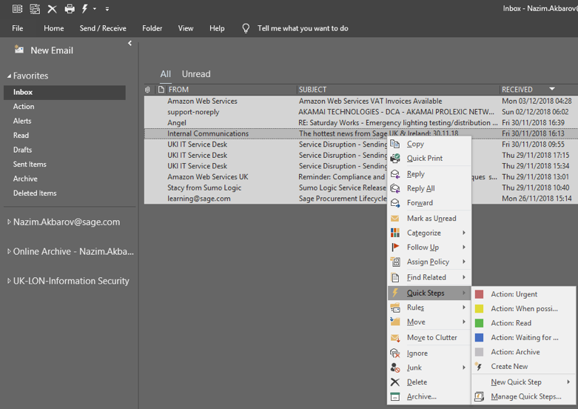Click the green Action: Read swatch
The image size is (578, 409).
click(x=479, y=323)
